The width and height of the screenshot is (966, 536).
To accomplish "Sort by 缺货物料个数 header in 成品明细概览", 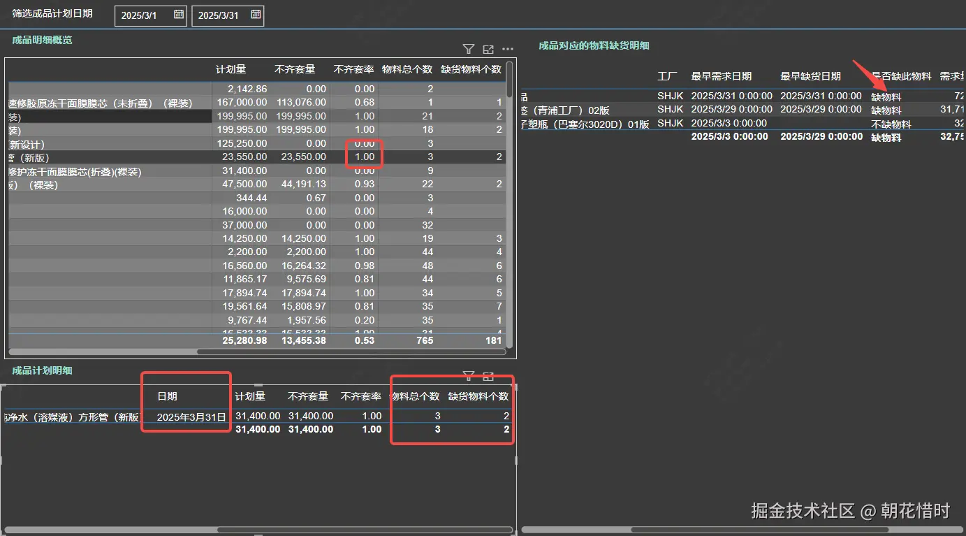I will point(471,69).
